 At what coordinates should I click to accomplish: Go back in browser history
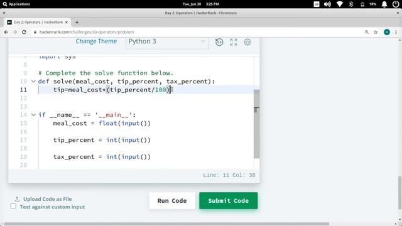(6, 32)
